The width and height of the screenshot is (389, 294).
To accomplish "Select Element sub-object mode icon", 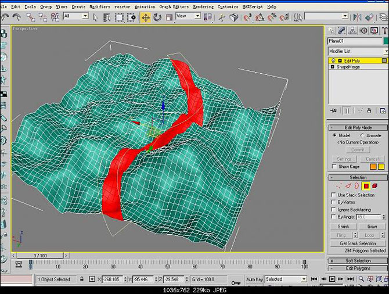I will tap(375, 186).
